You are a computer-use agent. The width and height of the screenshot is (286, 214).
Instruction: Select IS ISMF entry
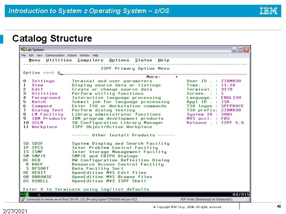[33, 152]
